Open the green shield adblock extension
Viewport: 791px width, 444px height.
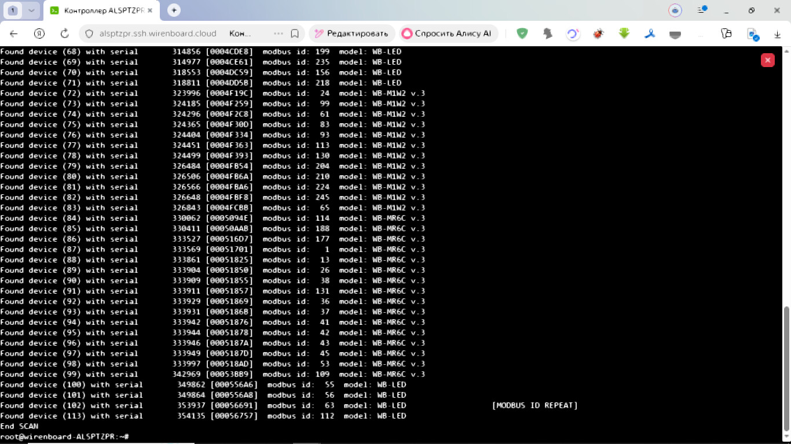pyautogui.click(x=522, y=34)
